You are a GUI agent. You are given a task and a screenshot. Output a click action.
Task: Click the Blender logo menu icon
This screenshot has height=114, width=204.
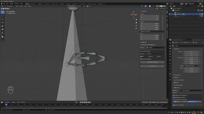(x=2, y=4)
